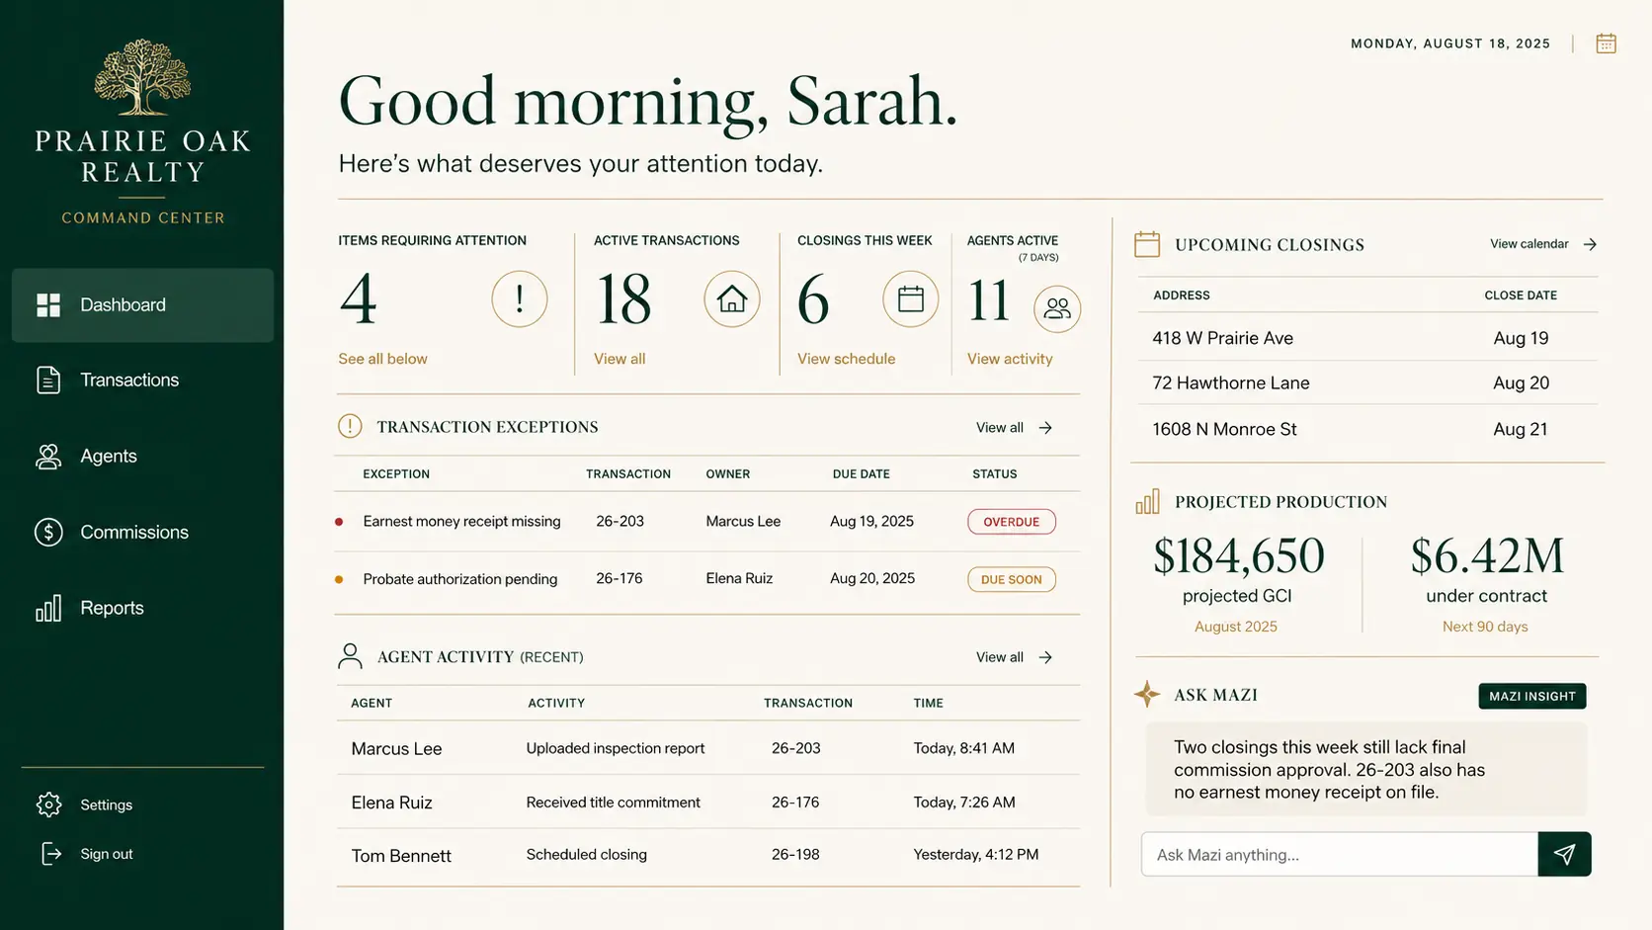Click the Reports bar chart sidebar icon
Viewport: 1652px width, 930px height.
click(48, 608)
